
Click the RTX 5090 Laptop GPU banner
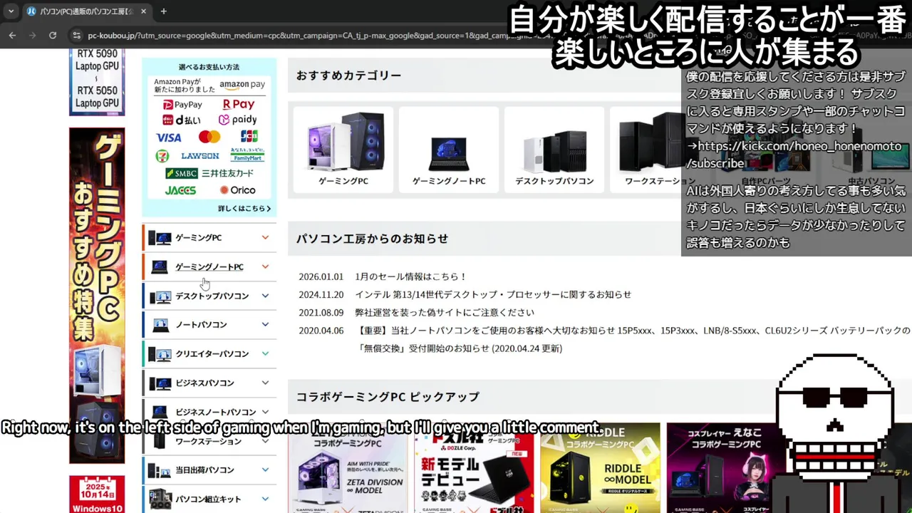97,82
